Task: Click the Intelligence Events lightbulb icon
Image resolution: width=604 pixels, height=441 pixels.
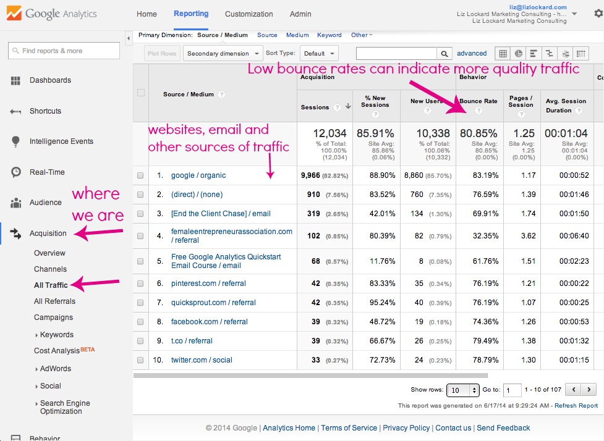Action: pos(15,141)
